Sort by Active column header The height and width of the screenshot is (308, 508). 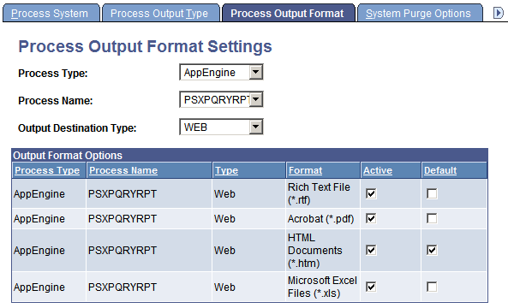click(x=378, y=170)
